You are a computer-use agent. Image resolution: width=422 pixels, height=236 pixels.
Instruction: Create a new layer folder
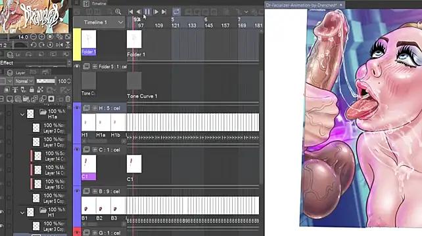[x=26, y=99]
